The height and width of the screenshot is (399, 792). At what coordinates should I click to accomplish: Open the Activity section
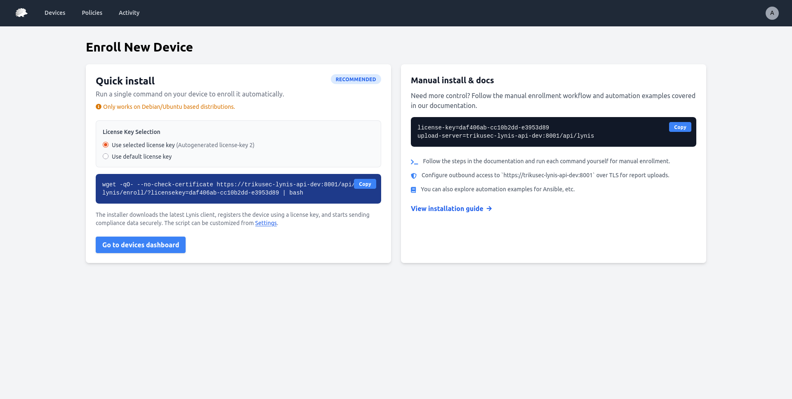tap(129, 13)
